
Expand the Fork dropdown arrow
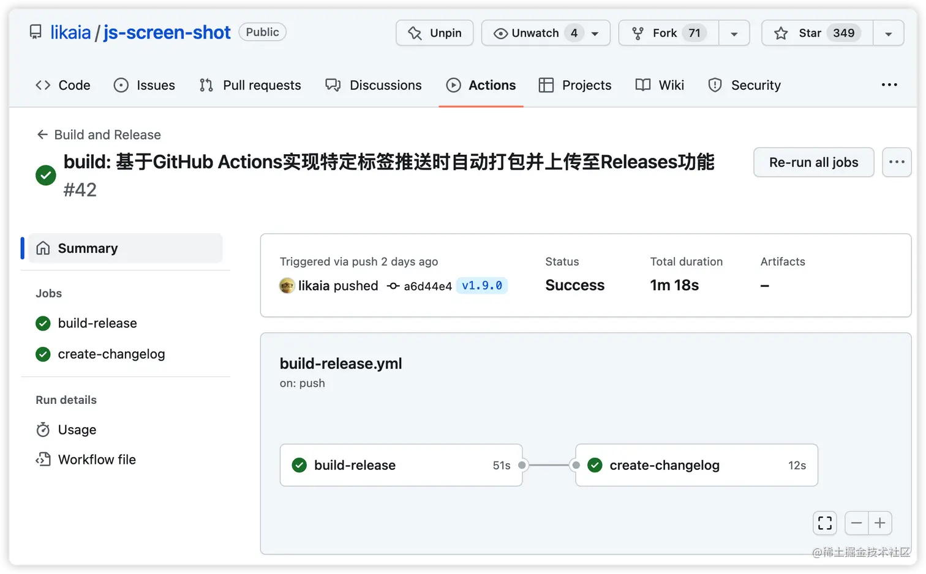point(734,33)
